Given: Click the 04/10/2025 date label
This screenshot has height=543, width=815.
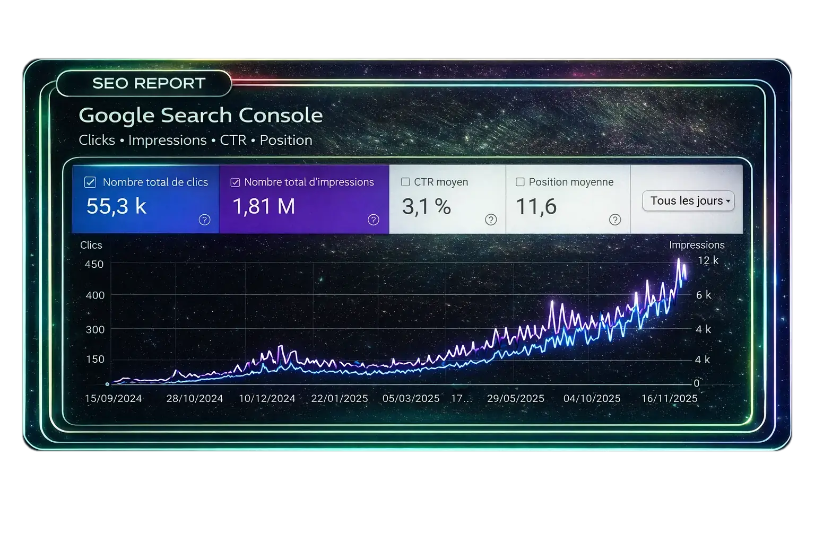Looking at the screenshot, I should point(592,398).
